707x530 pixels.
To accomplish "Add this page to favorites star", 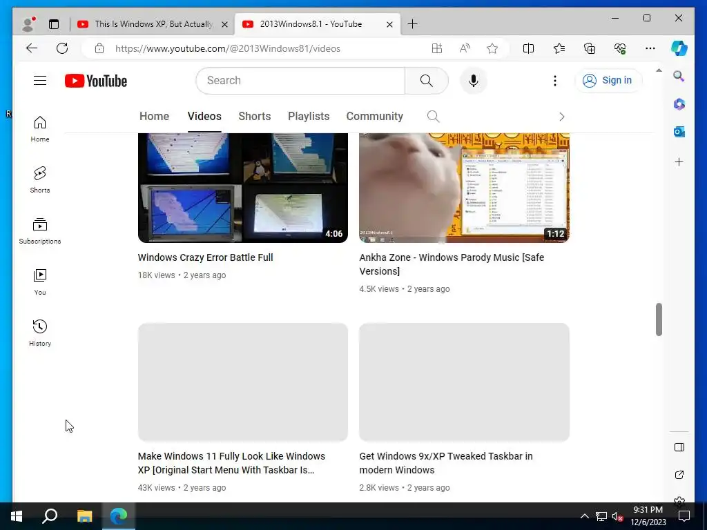I will point(492,48).
